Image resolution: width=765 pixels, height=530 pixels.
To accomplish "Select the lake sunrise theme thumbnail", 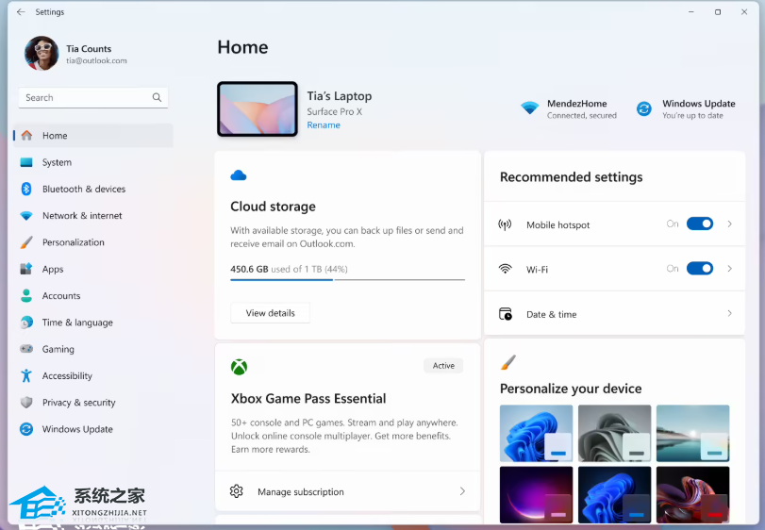I will [x=692, y=433].
